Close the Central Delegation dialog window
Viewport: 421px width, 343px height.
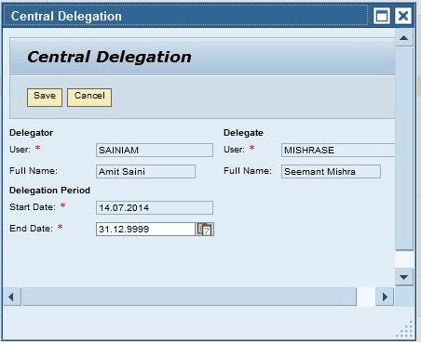403,16
